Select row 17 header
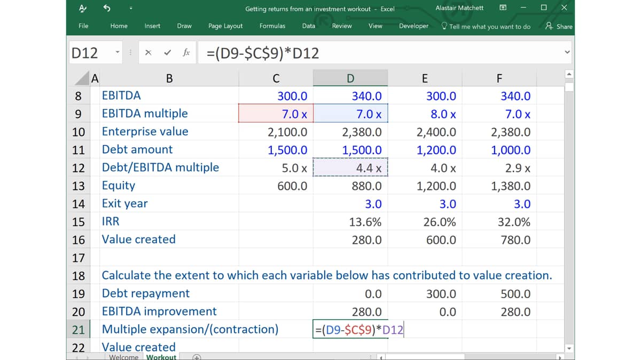 pyautogui.click(x=78, y=258)
